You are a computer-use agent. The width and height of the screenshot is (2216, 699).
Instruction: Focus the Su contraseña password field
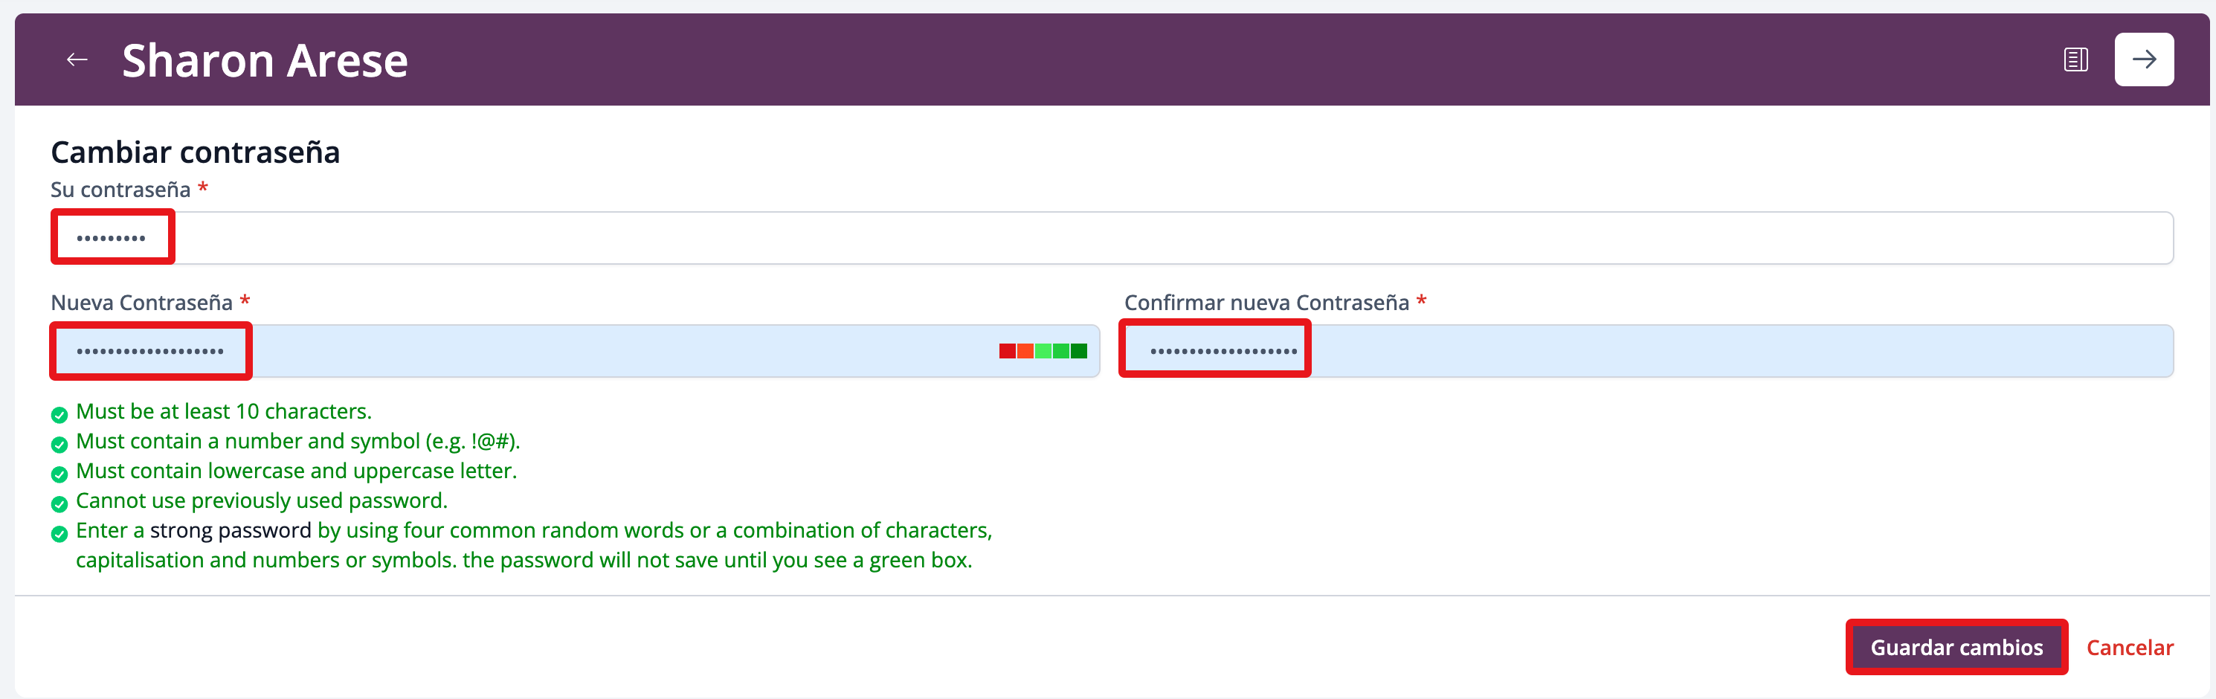click(1109, 238)
